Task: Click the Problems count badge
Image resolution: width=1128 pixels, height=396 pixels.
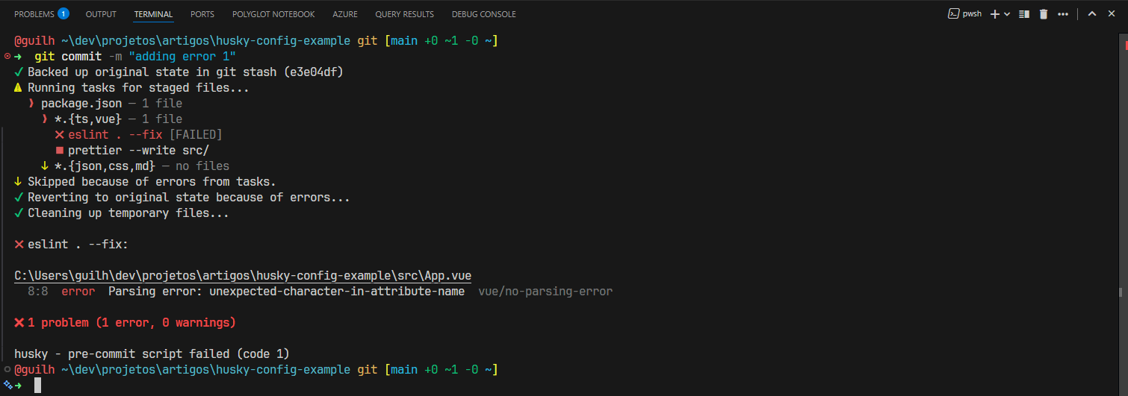Action: tap(63, 13)
